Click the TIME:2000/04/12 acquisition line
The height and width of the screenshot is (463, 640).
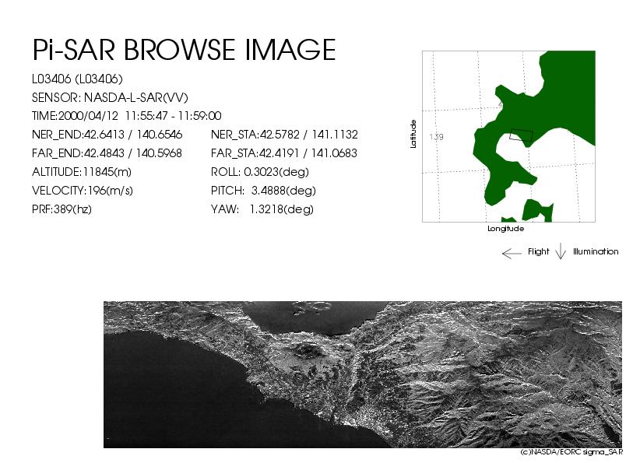pyautogui.click(x=127, y=116)
